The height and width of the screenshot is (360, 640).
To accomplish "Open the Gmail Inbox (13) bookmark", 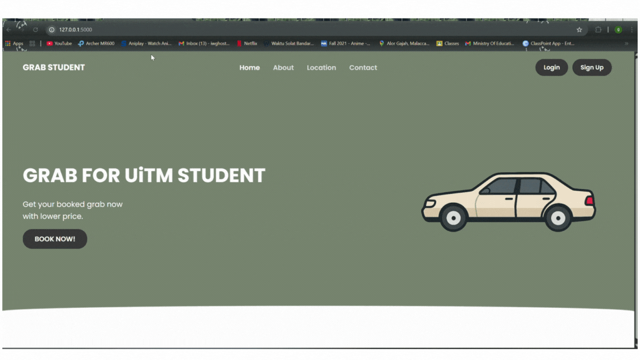I will coord(204,43).
